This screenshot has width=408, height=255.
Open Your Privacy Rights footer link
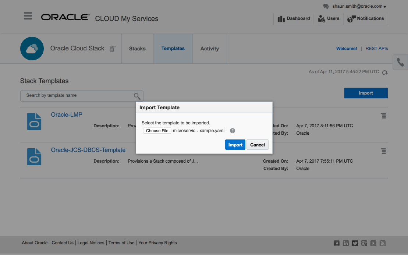157,243
